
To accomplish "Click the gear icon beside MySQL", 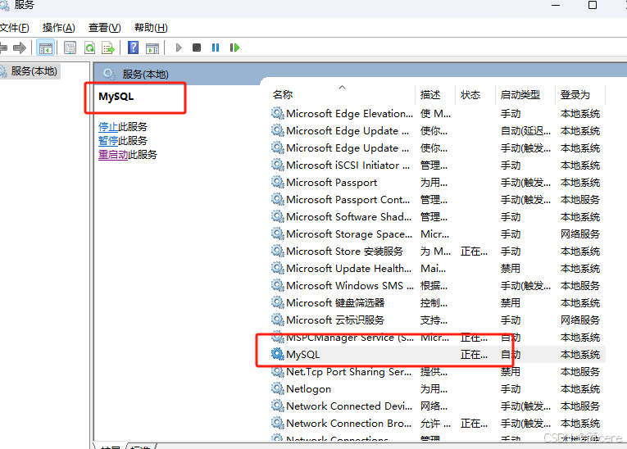I will (x=278, y=354).
